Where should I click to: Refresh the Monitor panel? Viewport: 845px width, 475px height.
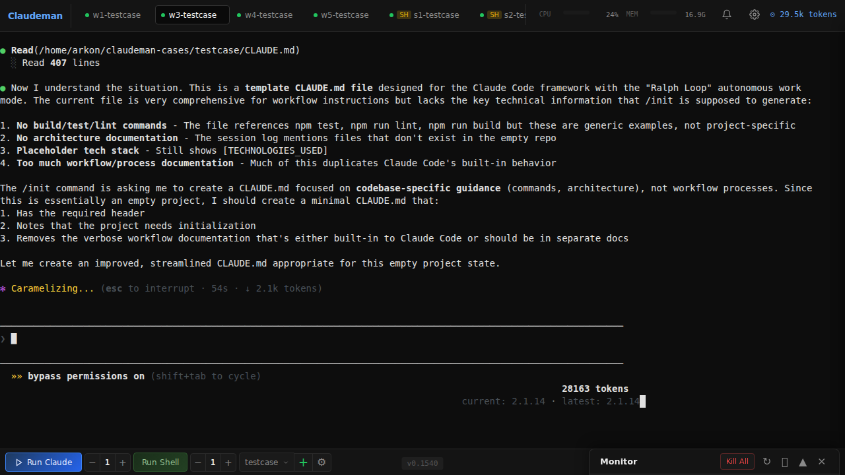click(766, 462)
